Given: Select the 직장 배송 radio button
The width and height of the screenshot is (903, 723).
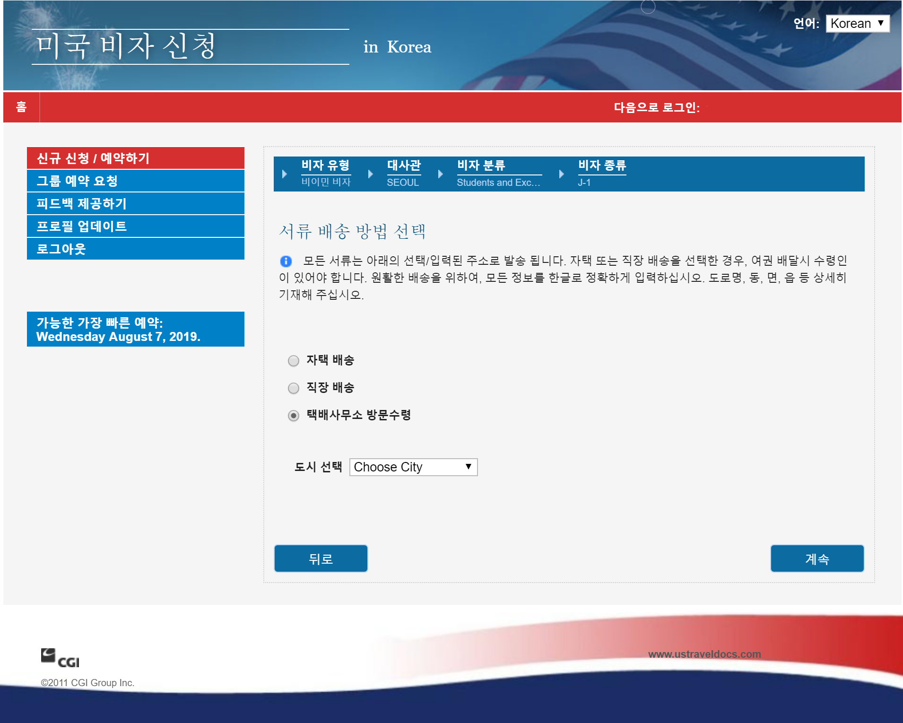Looking at the screenshot, I should pyautogui.click(x=294, y=388).
